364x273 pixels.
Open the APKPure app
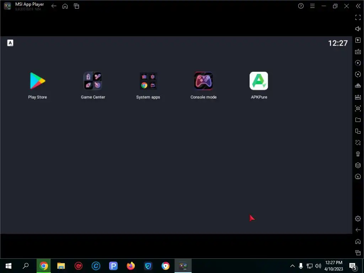(x=259, y=81)
